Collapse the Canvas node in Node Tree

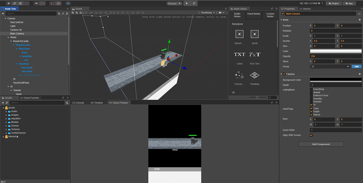tap(5, 18)
